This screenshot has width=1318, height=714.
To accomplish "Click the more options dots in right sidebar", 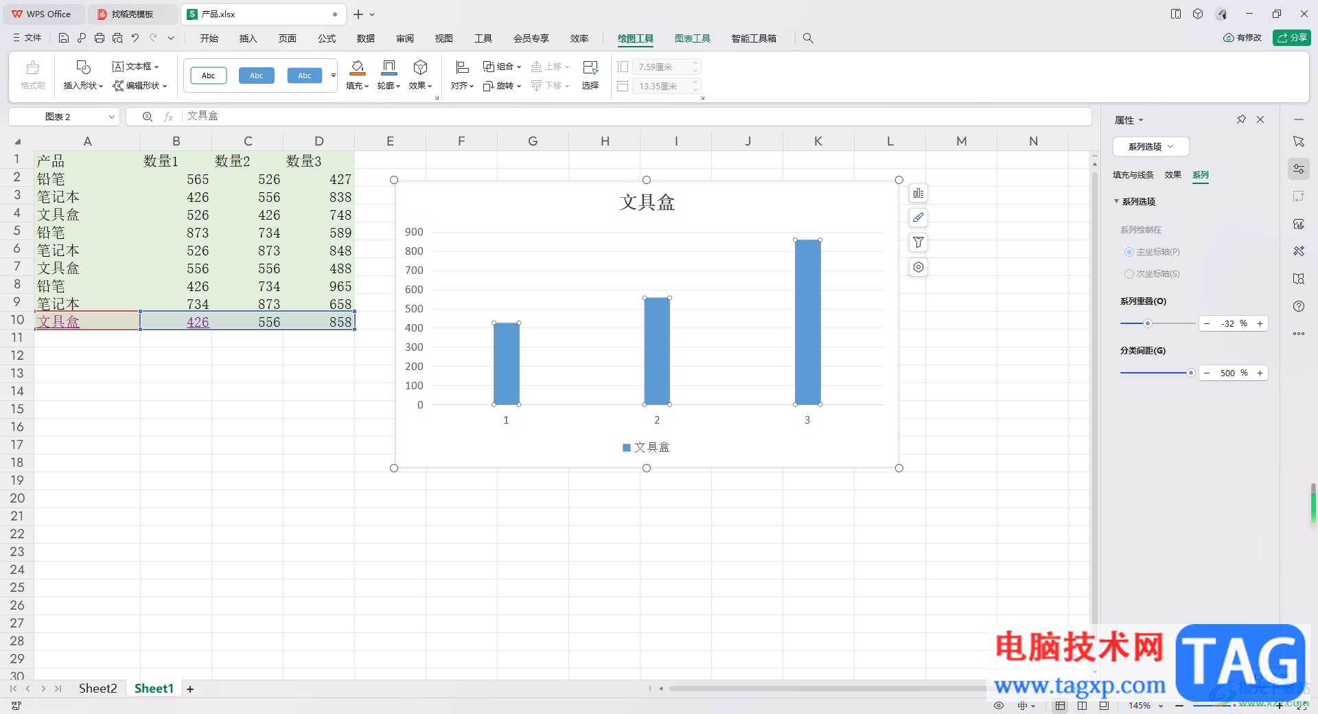I will pos(1299,334).
